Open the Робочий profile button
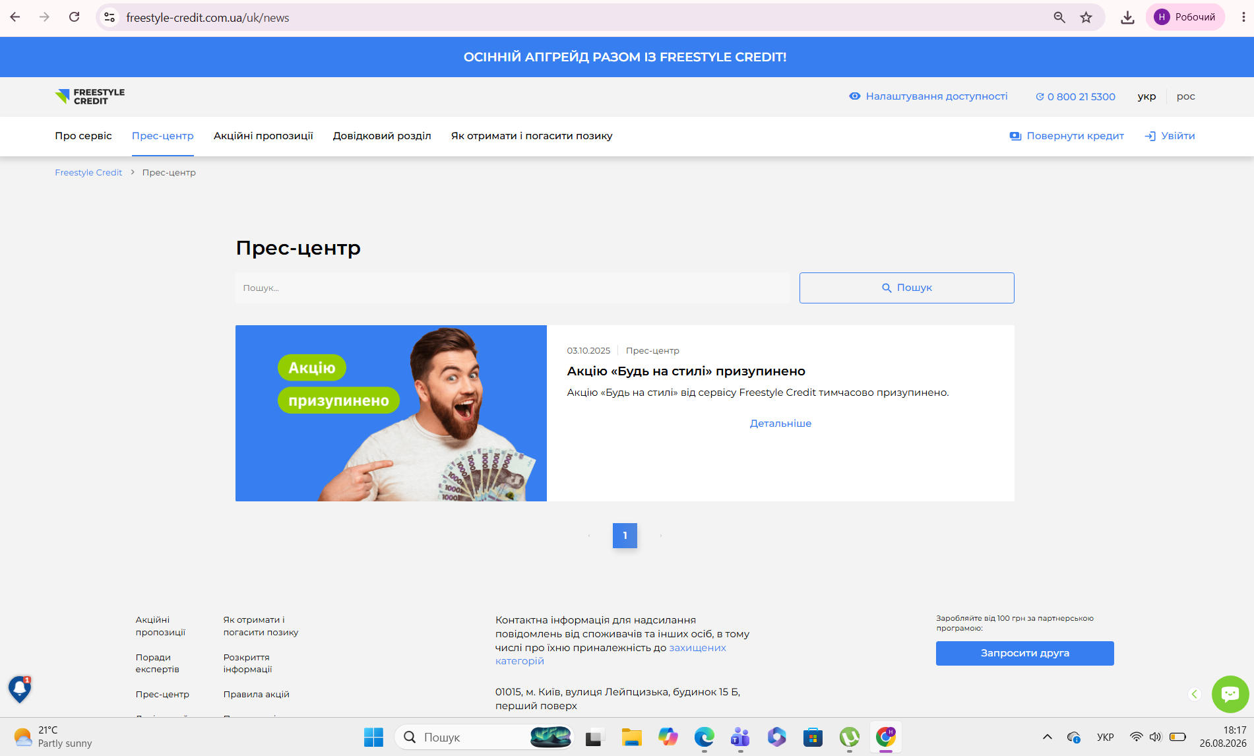Image resolution: width=1254 pixels, height=756 pixels. point(1185,17)
